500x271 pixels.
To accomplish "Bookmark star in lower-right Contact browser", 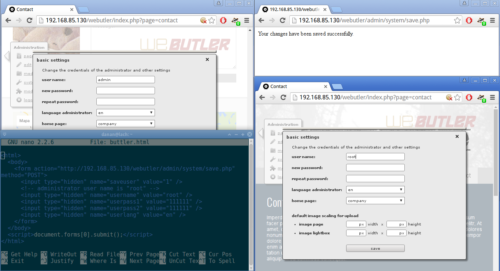I will (x=458, y=98).
